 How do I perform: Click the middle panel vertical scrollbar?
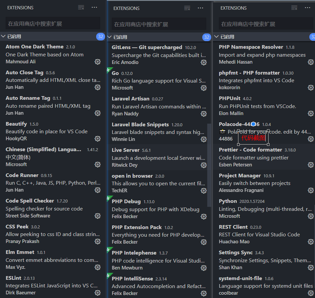click(x=209, y=165)
